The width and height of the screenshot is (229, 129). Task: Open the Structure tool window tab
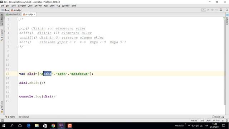2,34
